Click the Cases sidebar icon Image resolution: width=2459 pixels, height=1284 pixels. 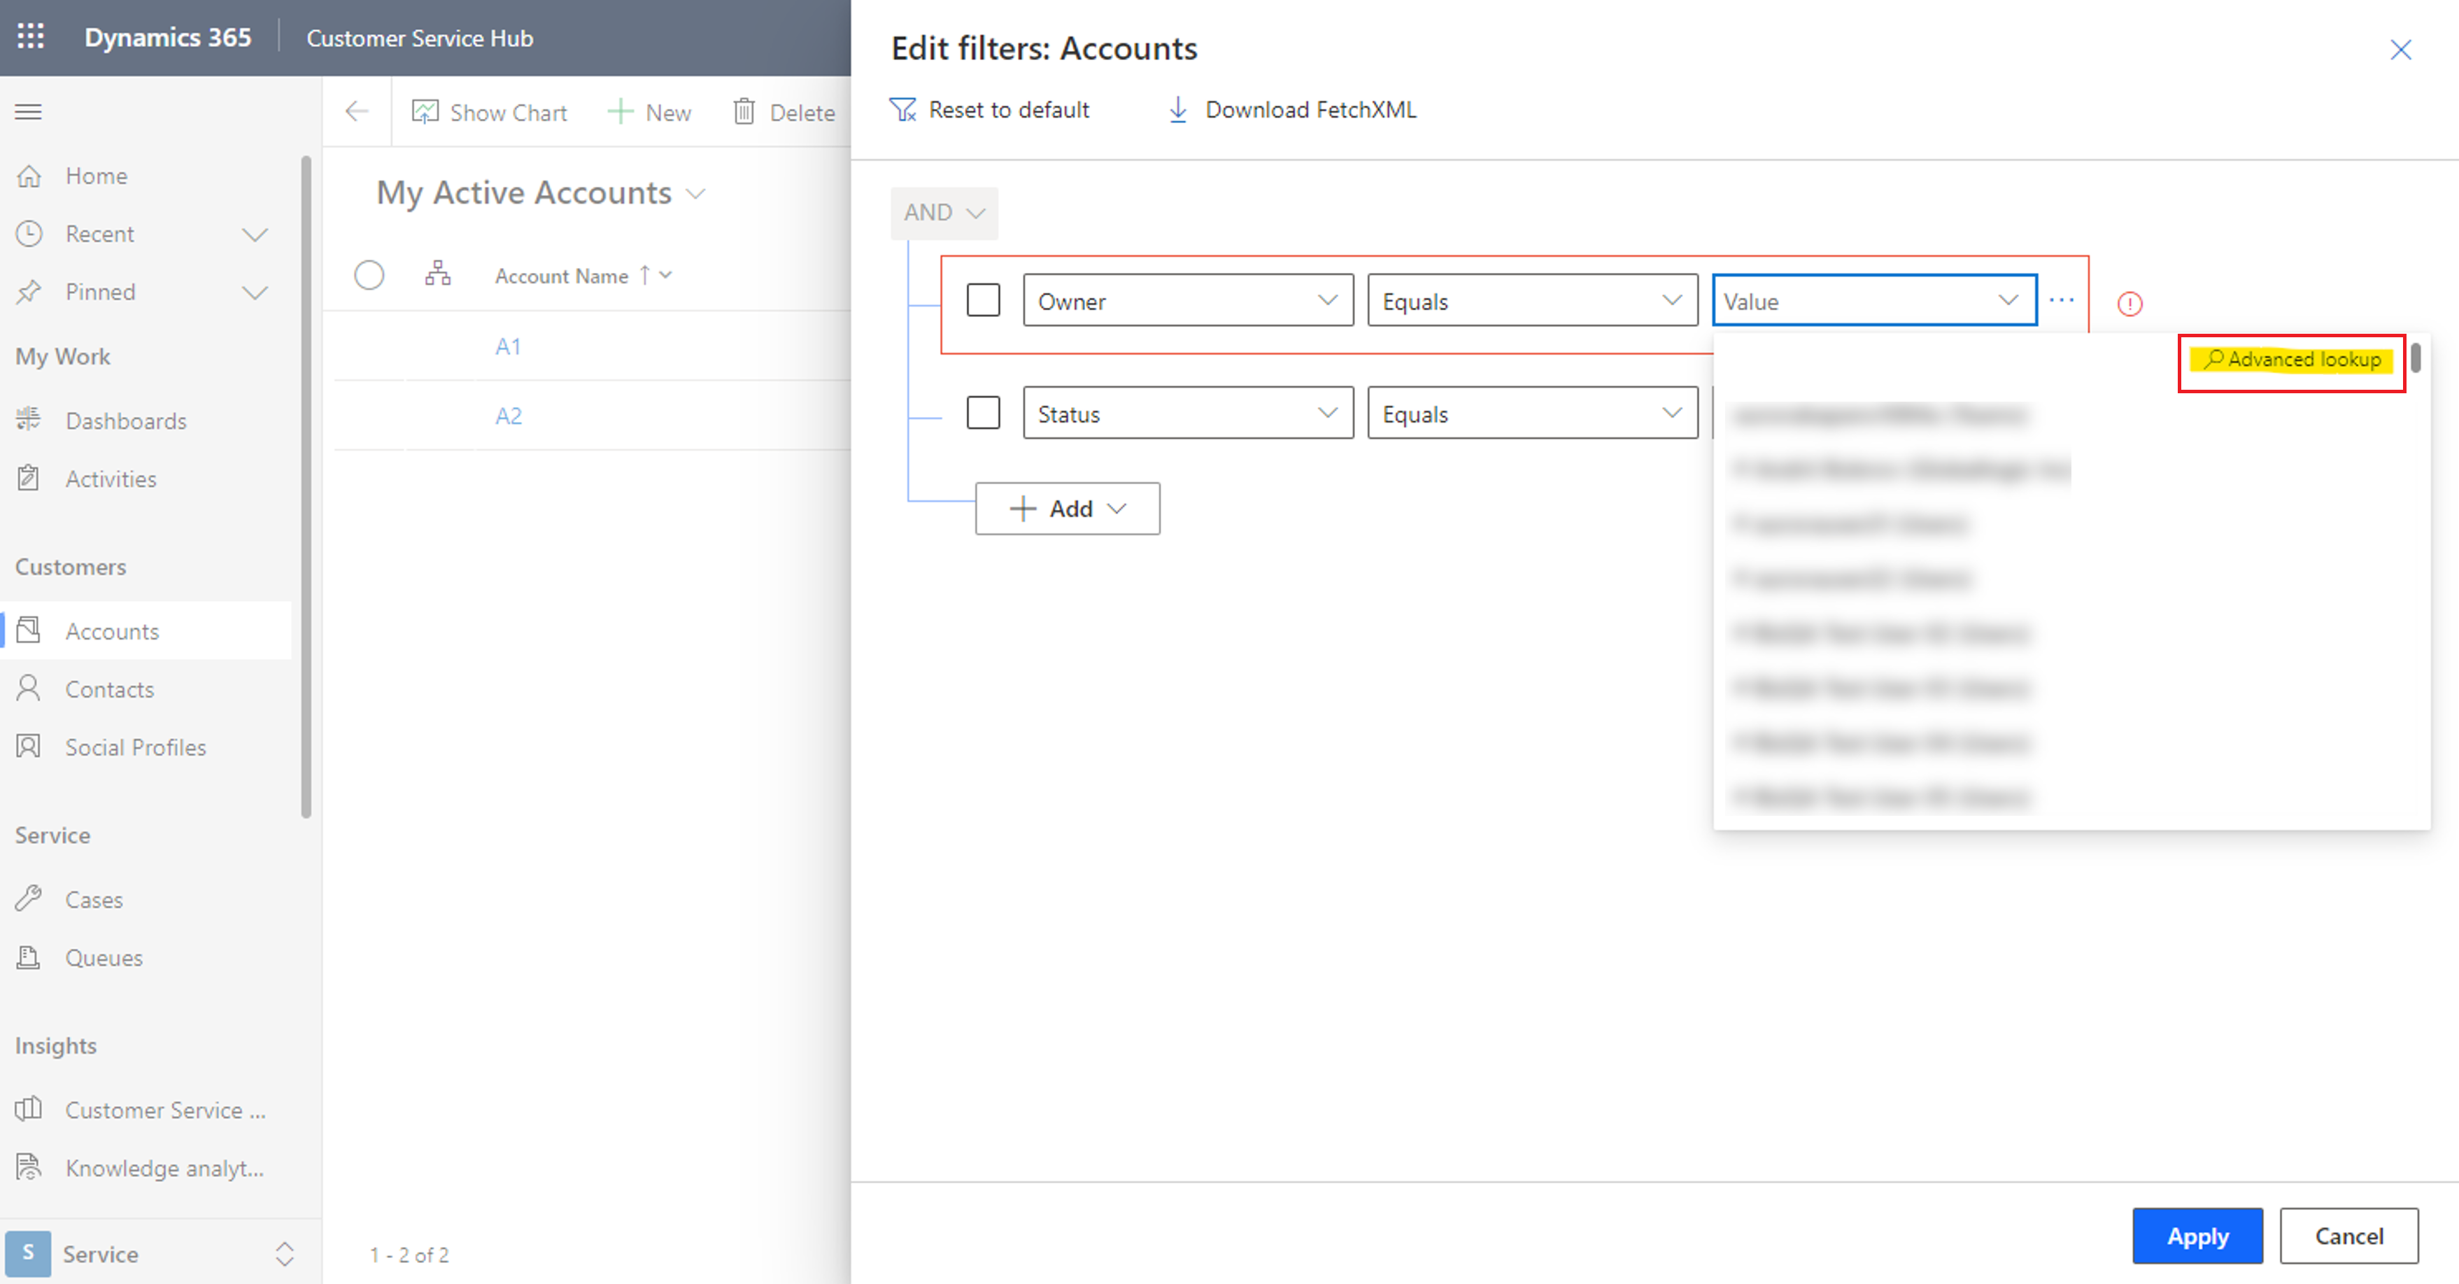coord(31,898)
